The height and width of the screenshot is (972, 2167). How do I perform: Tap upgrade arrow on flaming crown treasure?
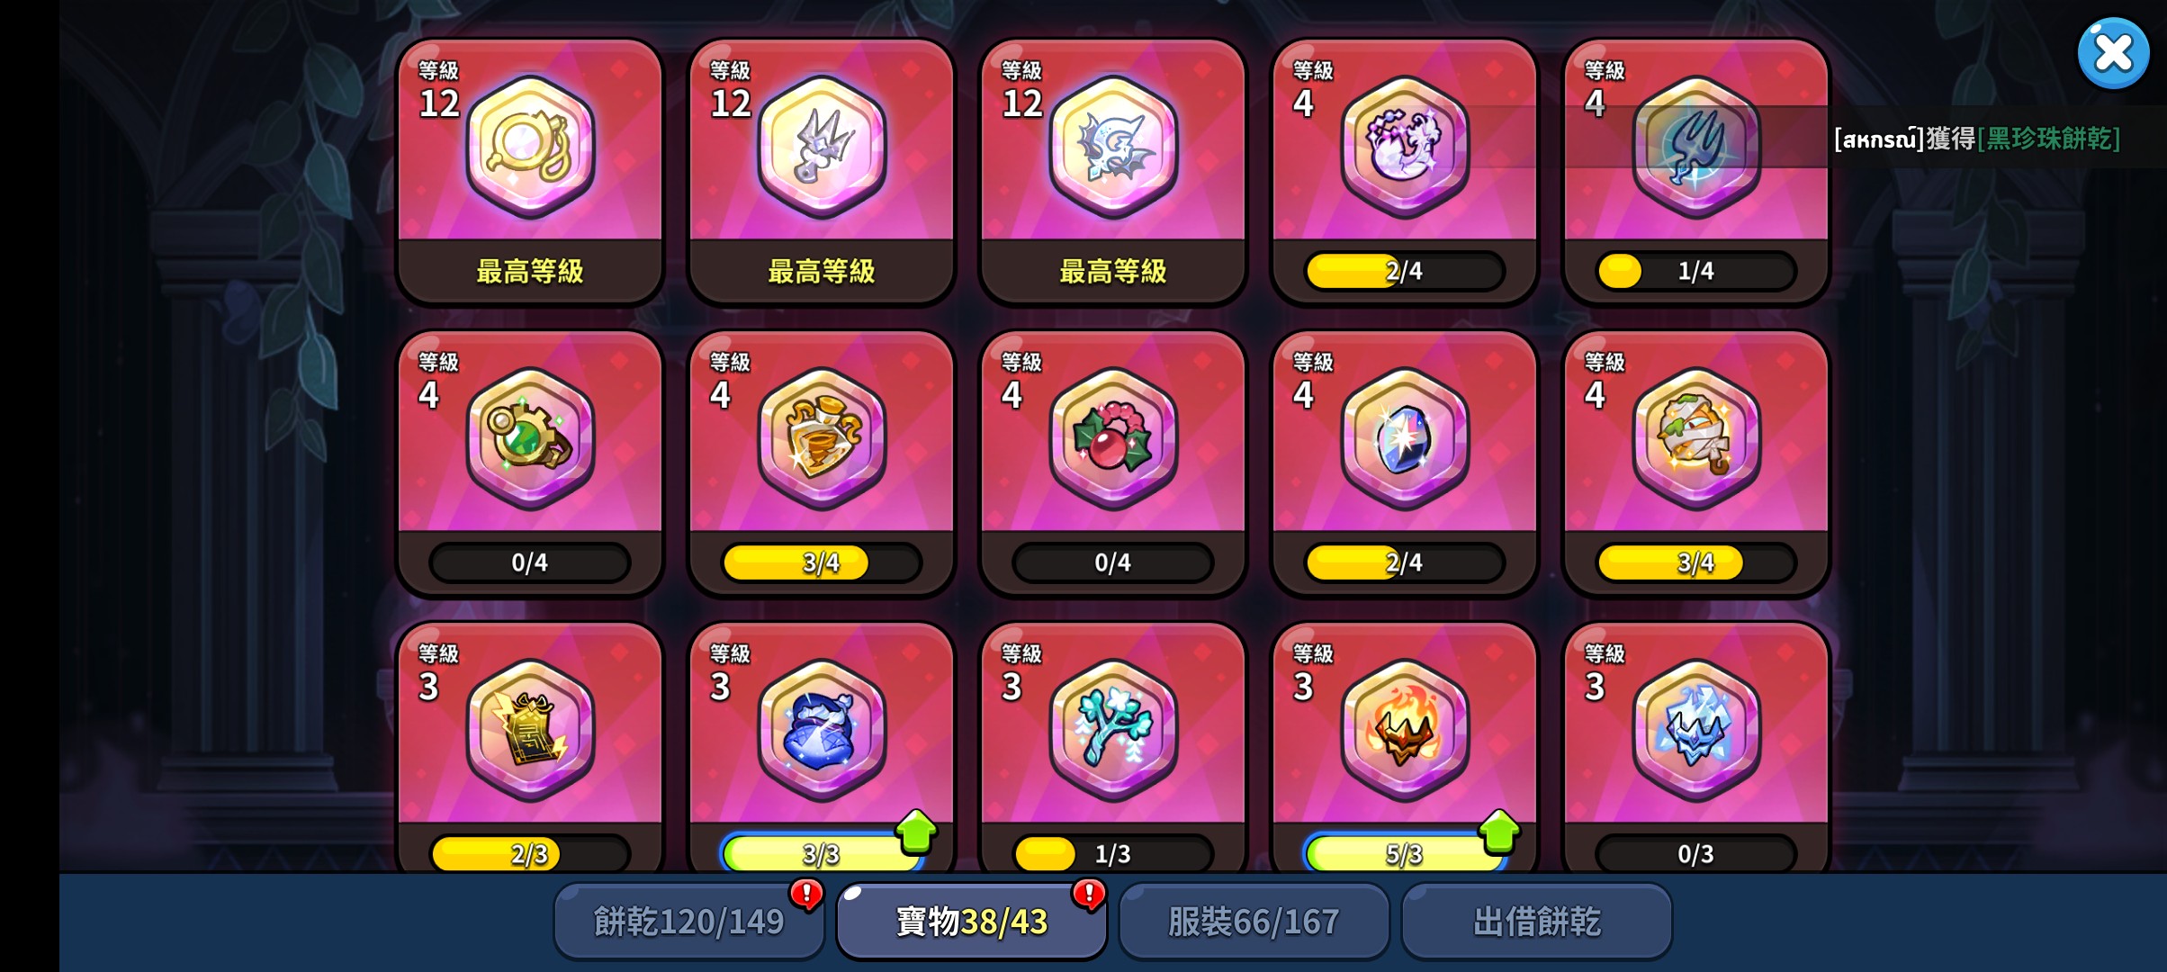click(1499, 831)
